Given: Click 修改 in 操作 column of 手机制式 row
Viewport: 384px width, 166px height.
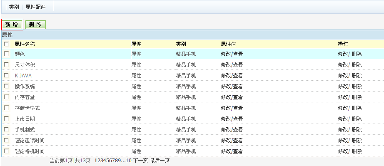Looking at the screenshot, I should tap(343, 129).
